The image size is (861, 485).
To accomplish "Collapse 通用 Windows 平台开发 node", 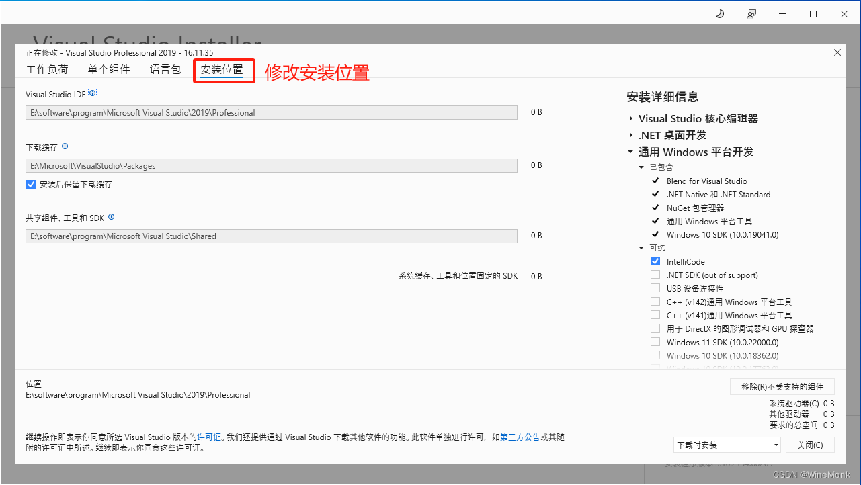I will coord(631,152).
